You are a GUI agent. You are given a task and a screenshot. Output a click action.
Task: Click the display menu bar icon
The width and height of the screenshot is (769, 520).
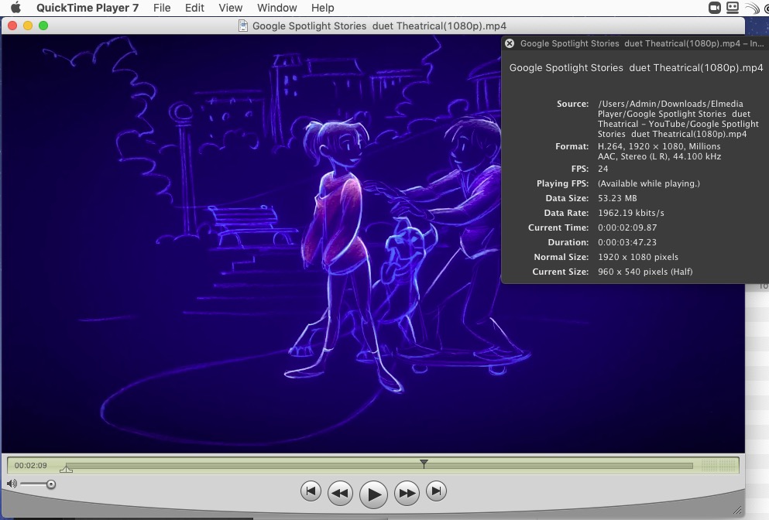[733, 8]
